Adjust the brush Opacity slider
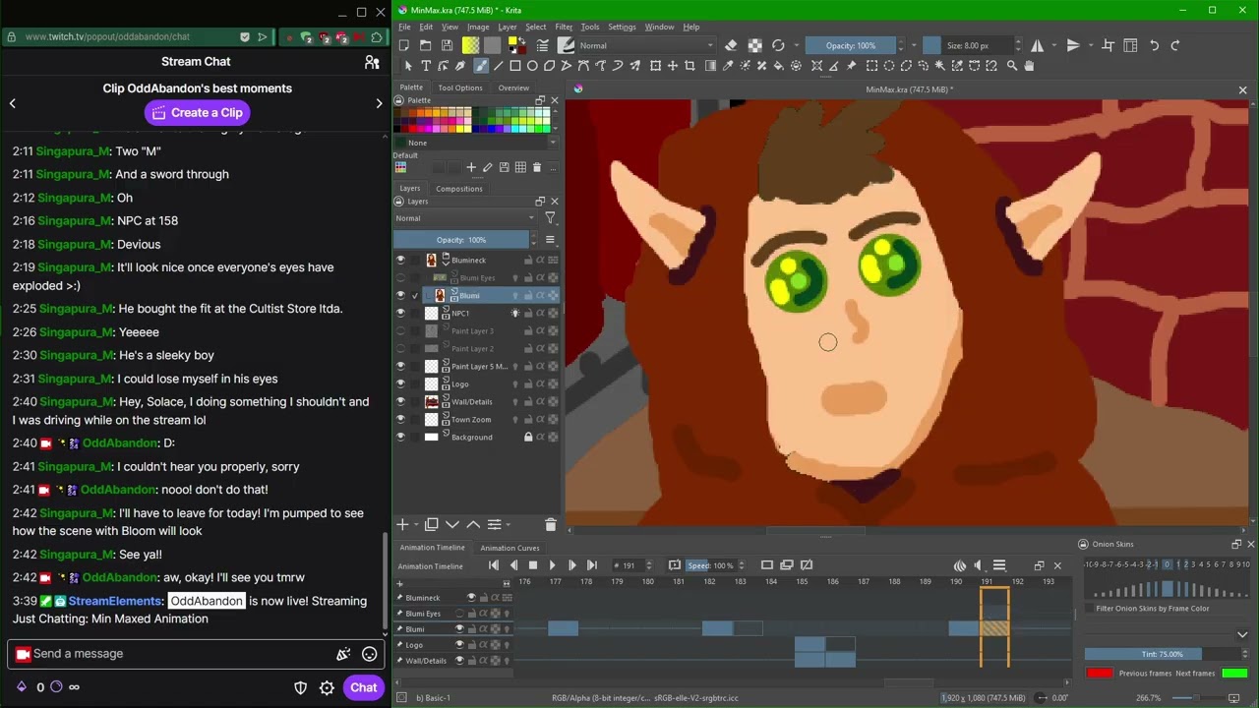 [x=852, y=45]
